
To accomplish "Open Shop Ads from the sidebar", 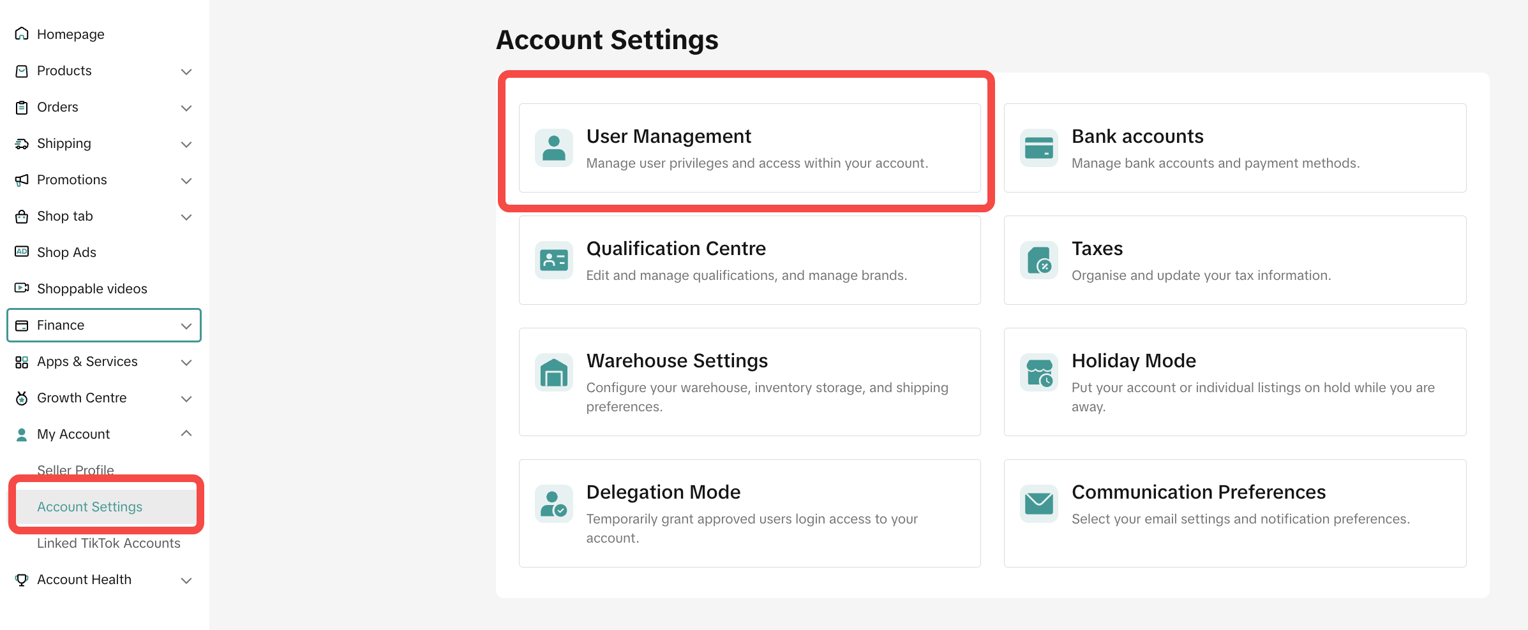I will coord(66,253).
